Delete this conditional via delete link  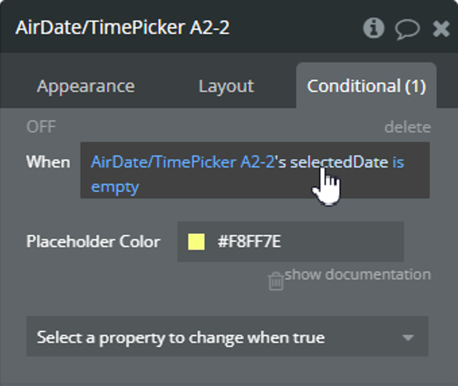(408, 127)
